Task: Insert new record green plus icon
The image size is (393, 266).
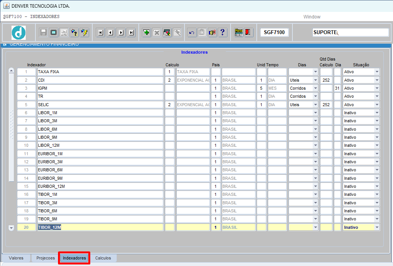Action: [146, 33]
